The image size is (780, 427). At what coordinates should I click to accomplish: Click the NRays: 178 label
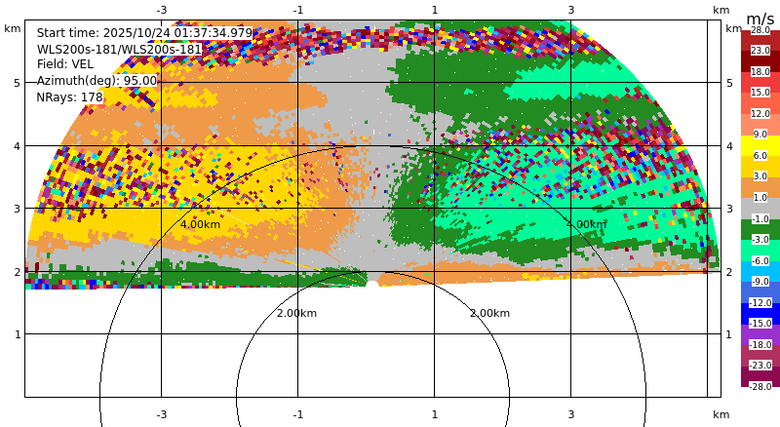pyautogui.click(x=69, y=97)
